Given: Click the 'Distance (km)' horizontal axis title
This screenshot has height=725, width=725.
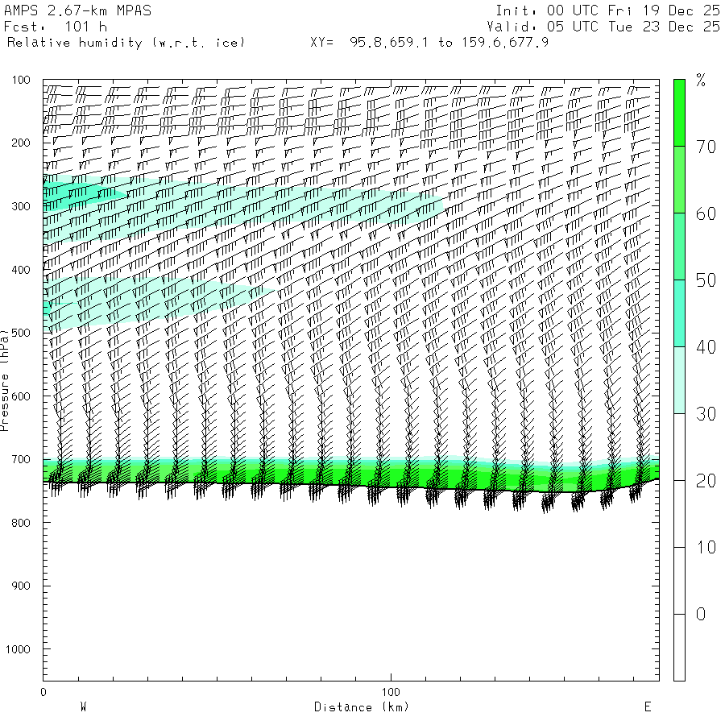Looking at the screenshot, I should point(362,707).
